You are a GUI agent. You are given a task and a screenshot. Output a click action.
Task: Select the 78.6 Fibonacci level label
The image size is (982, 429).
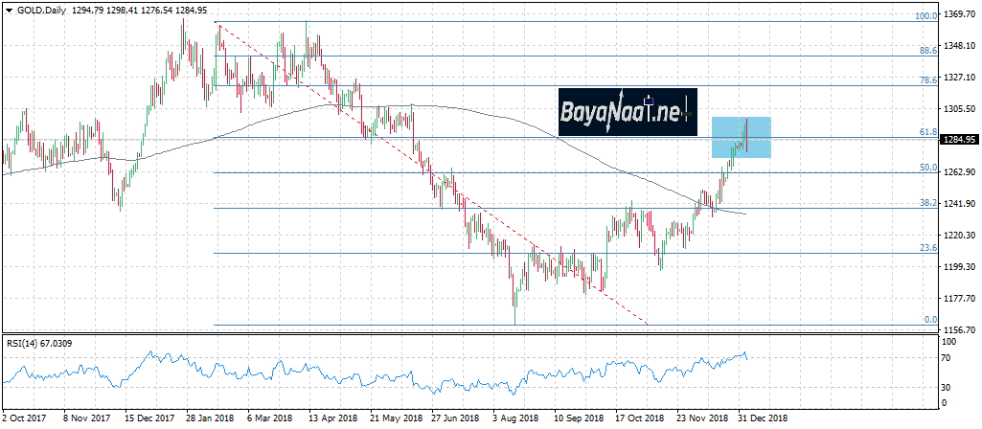(927, 81)
